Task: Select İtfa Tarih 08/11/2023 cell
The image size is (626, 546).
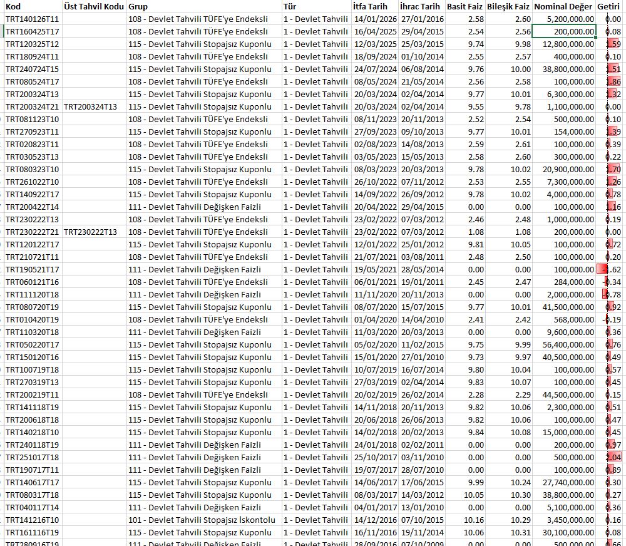Action: tap(375, 119)
